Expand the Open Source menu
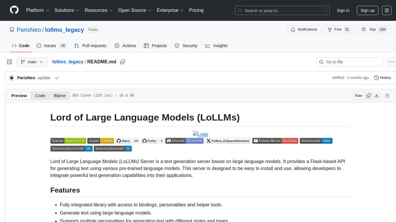396x222 pixels. 135,10
